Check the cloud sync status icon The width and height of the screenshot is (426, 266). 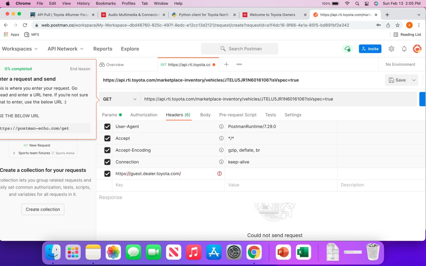click(x=347, y=49)
